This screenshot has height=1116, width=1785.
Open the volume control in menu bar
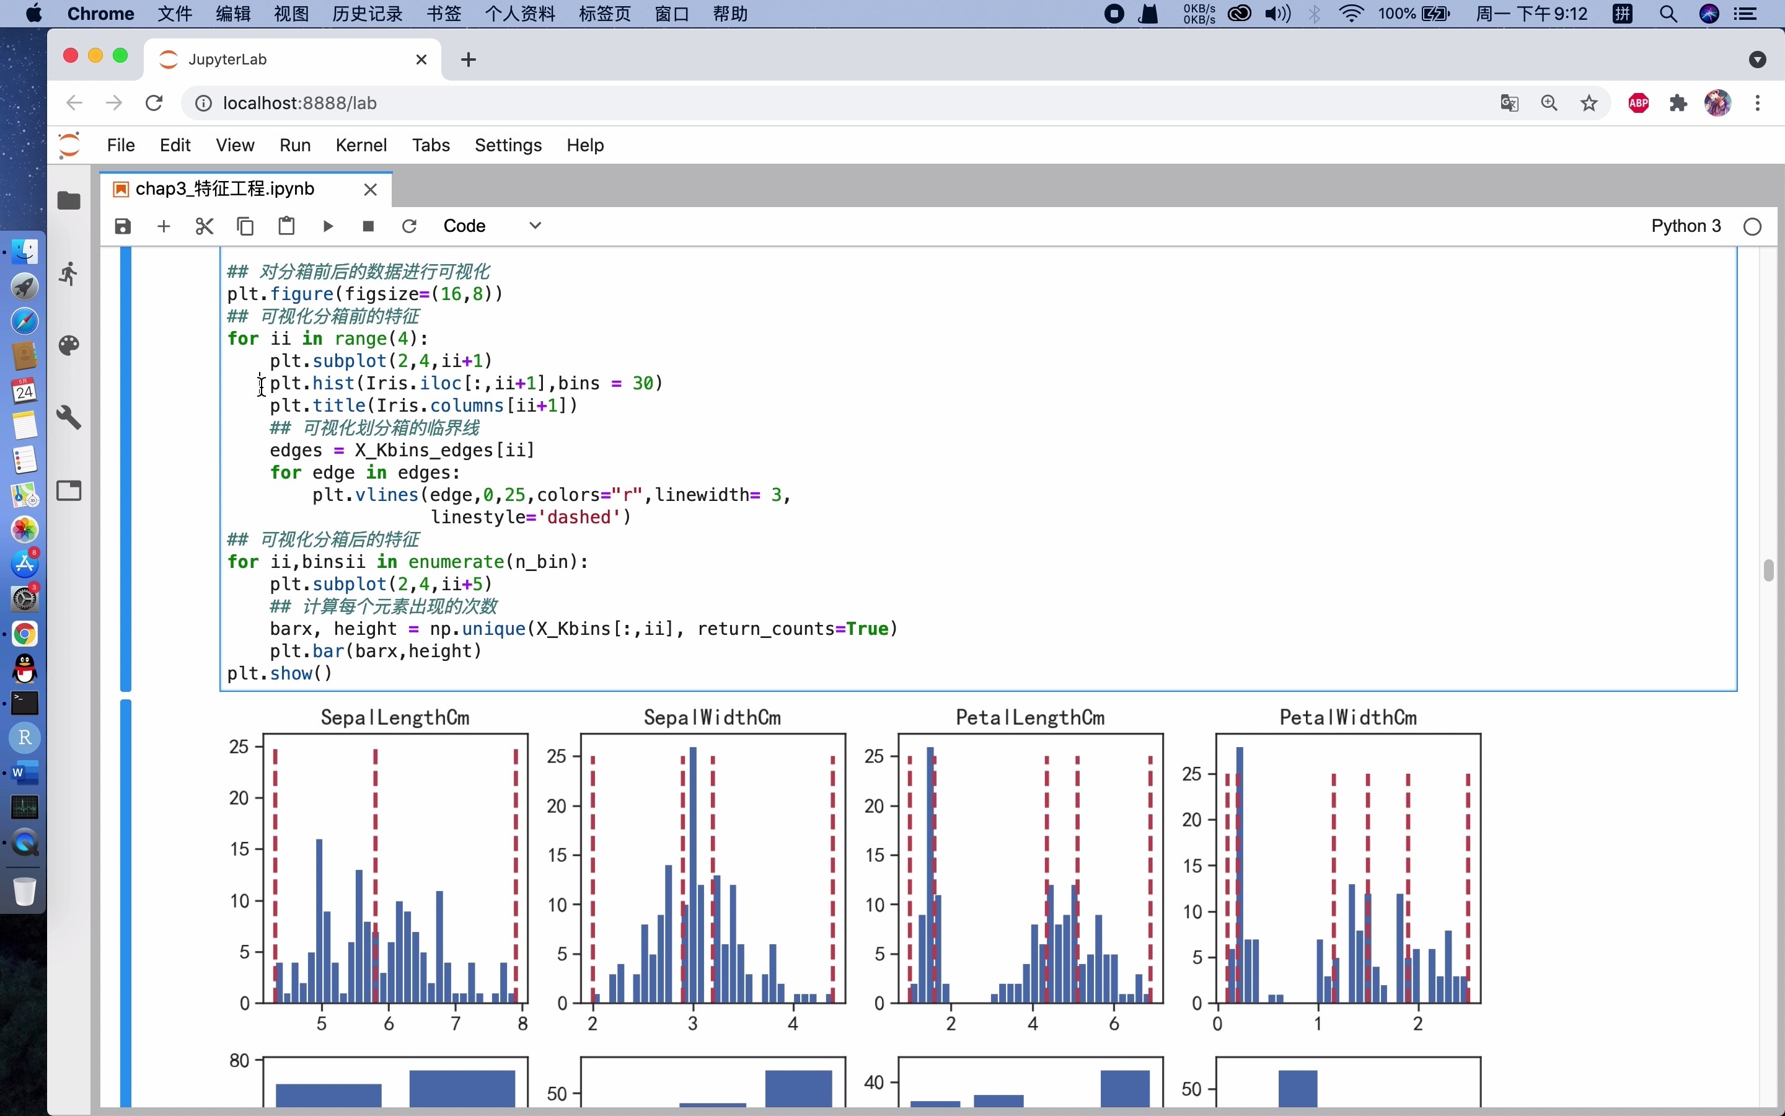(1277, 13)
